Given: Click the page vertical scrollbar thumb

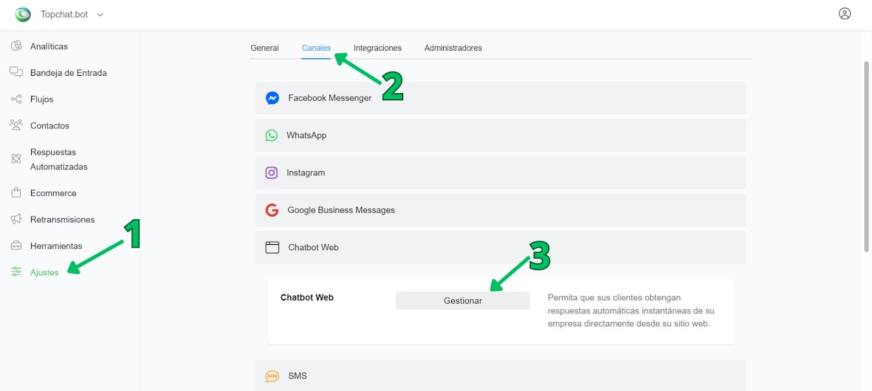Looking at the screenshot, I should click(867, 157).
